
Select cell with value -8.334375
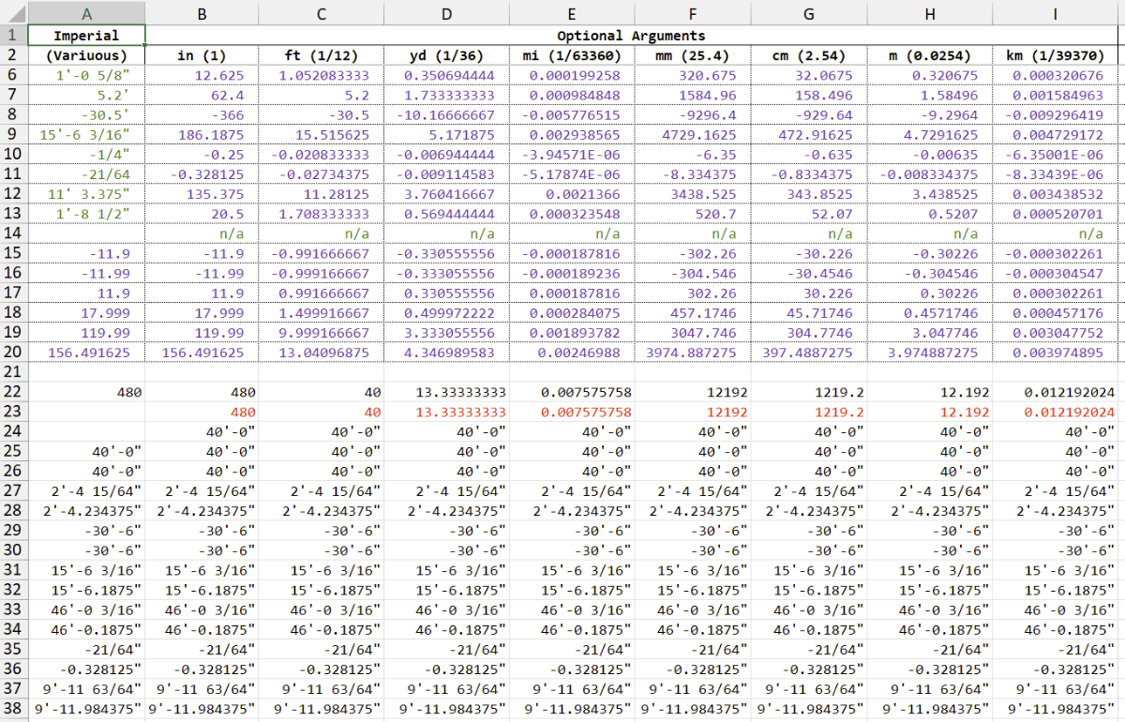coord(692,173)
